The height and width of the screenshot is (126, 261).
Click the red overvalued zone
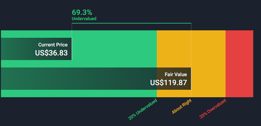point(239,64)
